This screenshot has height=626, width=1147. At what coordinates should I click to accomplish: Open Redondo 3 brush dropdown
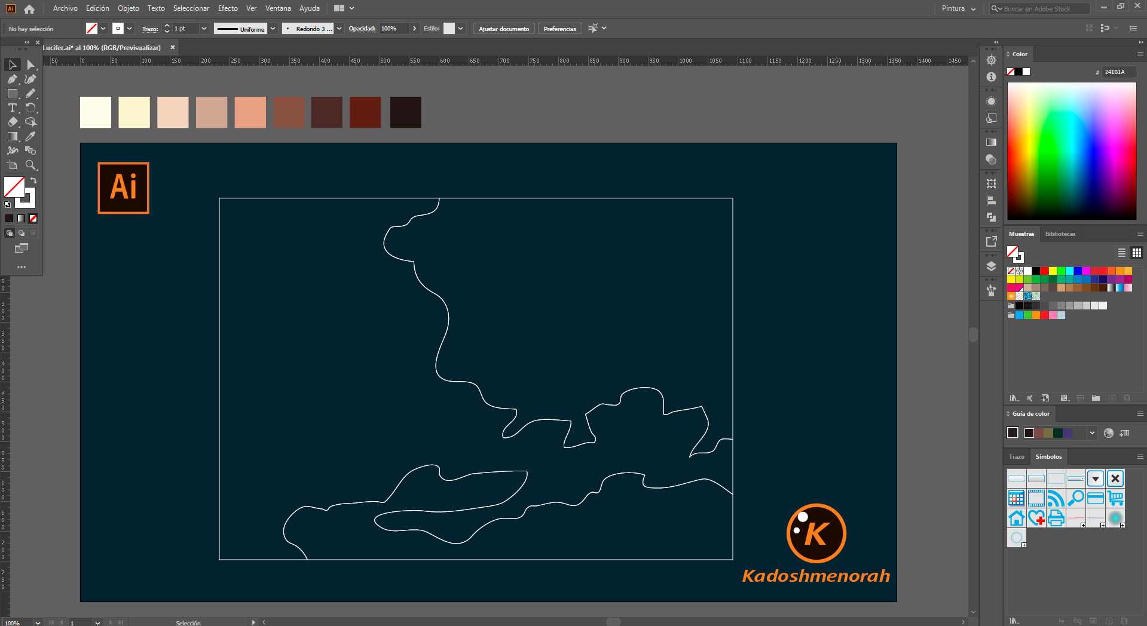tap(339, 29)
